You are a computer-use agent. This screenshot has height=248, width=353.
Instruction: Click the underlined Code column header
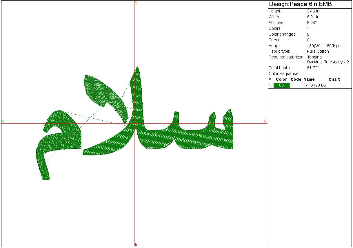[296, 80]
